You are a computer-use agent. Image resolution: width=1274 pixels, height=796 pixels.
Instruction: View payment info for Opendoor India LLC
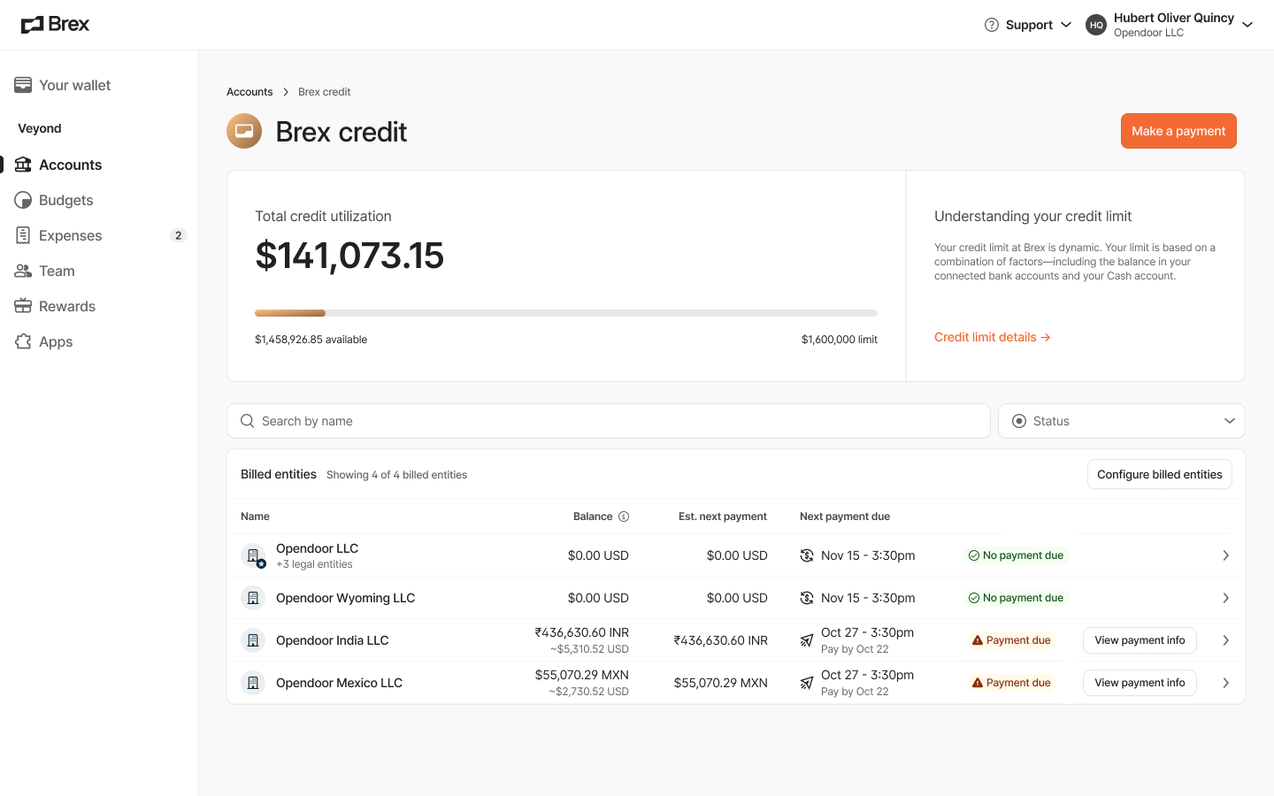pyautogui.click(x=1140, y=640)
